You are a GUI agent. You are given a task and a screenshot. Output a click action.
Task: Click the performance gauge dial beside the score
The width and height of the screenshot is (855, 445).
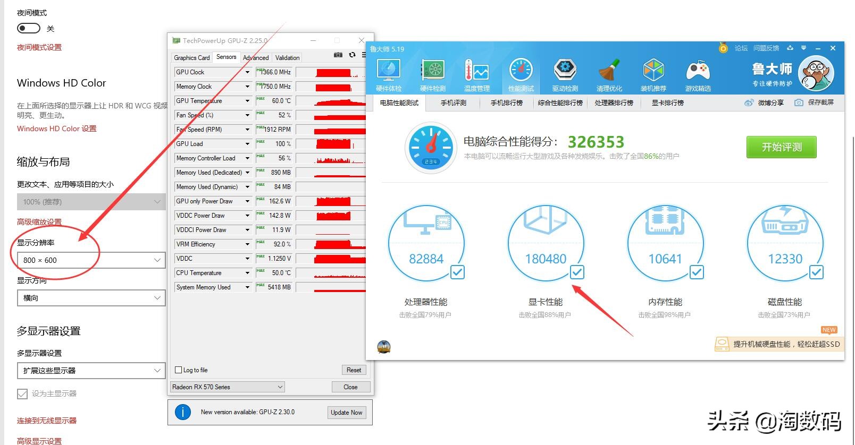(431, 148)
